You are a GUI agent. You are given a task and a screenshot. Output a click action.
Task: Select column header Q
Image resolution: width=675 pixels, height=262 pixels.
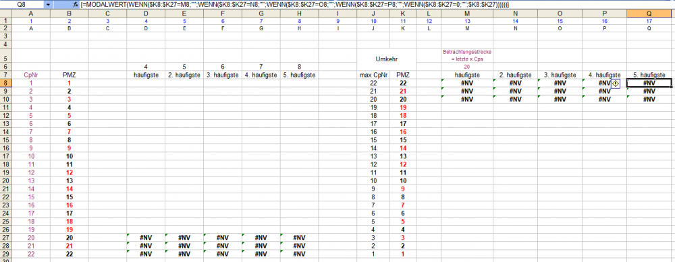[649, 13]
